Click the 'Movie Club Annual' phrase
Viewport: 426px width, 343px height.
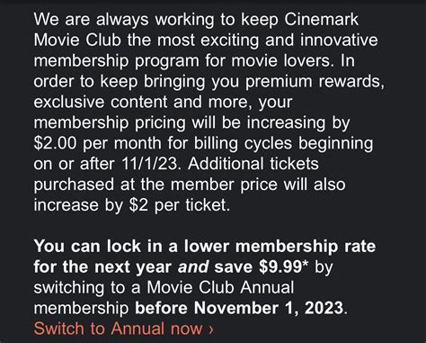[220, 287]
